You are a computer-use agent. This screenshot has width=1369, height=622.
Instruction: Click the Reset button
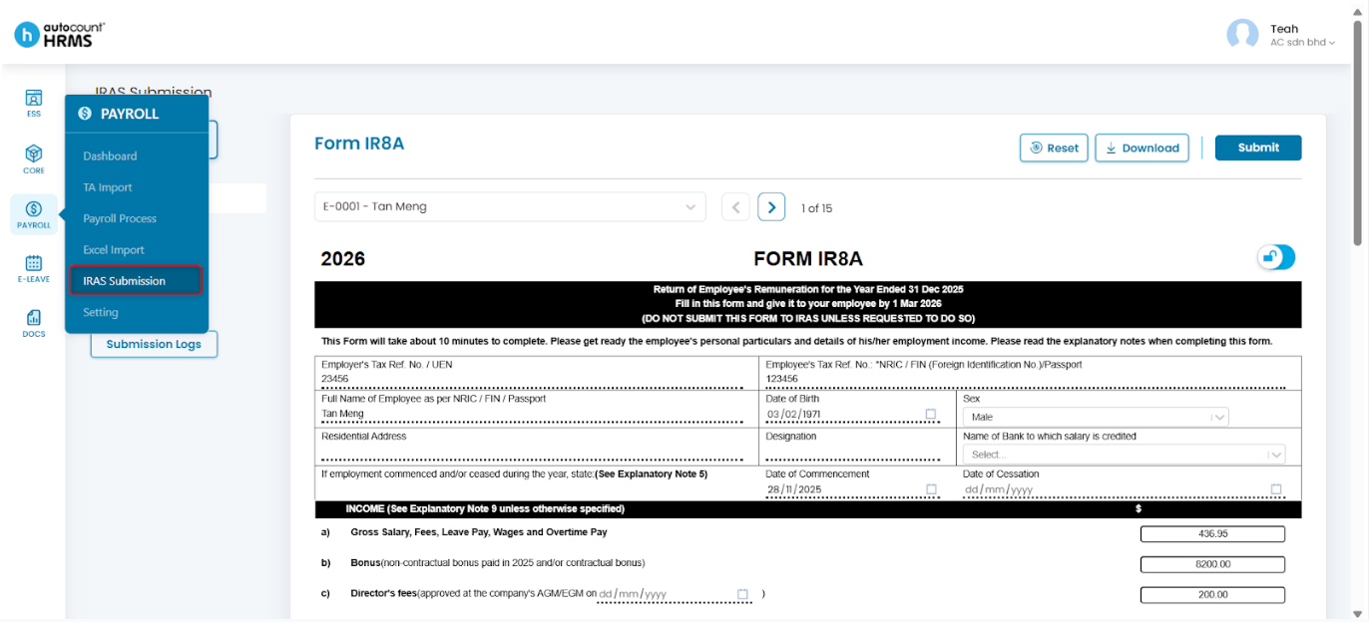click(x=1054, y=148)
